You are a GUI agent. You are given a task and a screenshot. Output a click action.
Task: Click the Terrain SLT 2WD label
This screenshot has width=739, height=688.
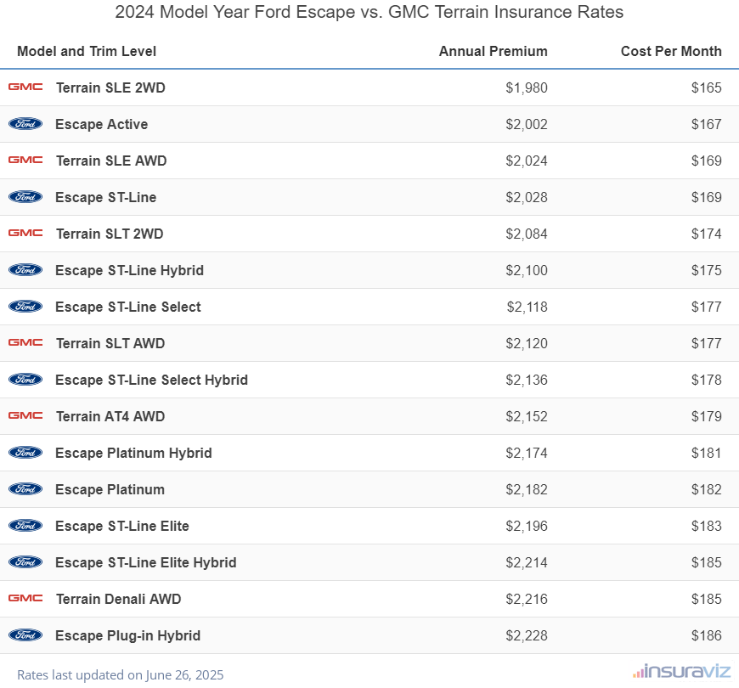(110, 234)
